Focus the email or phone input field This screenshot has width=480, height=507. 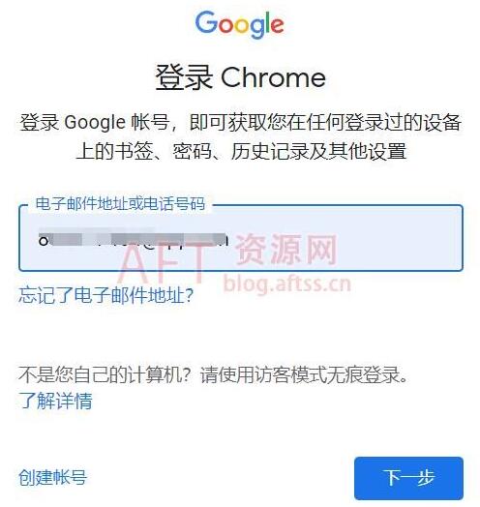click(241, 238)
